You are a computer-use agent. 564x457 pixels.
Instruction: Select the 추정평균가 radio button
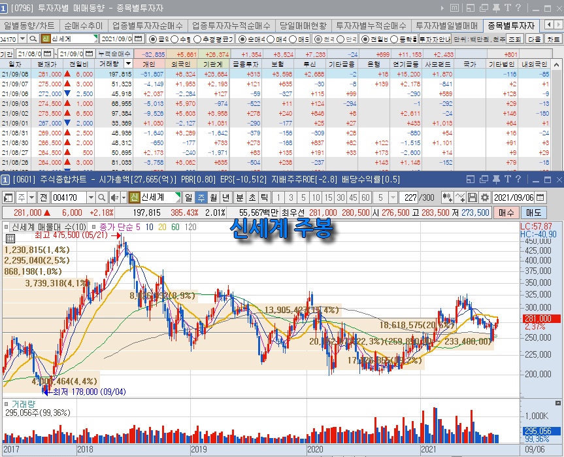[x=197, y=39]
